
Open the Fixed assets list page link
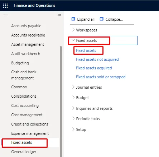(x=86, y=50)
